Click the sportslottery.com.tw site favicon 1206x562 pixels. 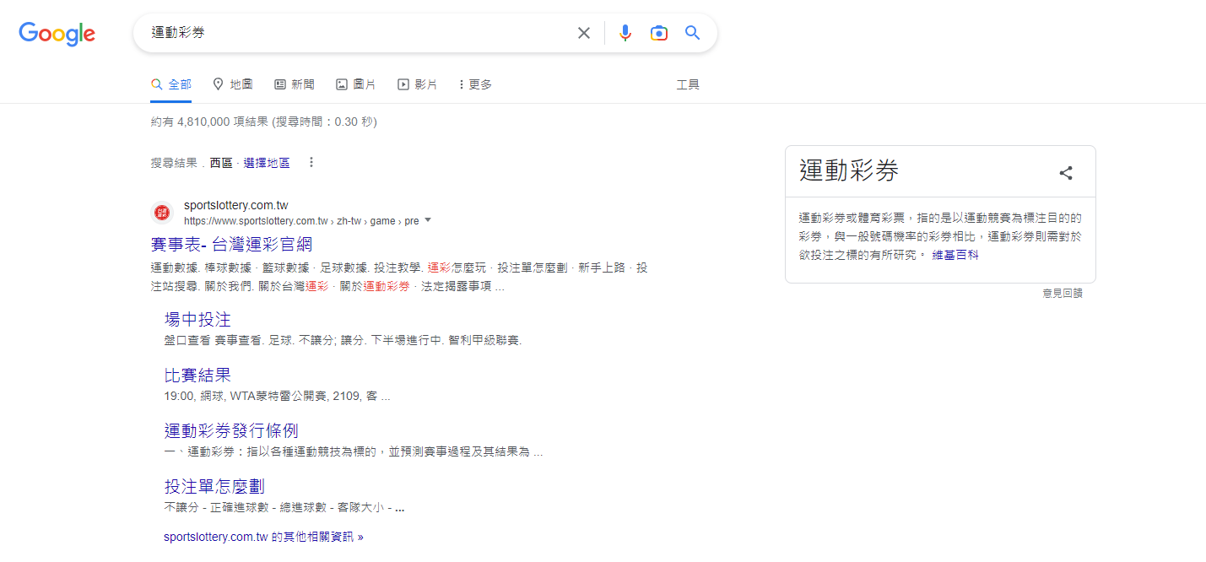(160, 213)
